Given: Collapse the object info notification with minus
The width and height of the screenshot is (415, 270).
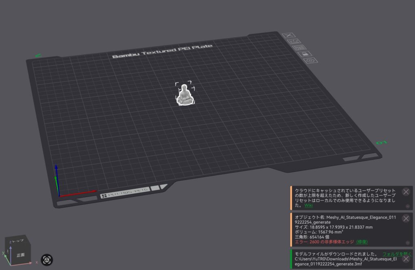Looking at the screenshot, I should [x=407, y=242].
